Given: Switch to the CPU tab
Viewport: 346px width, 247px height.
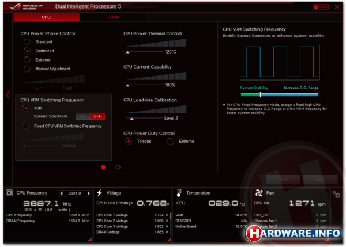Looking at the screenshot, I should click(x=46, y=17).
